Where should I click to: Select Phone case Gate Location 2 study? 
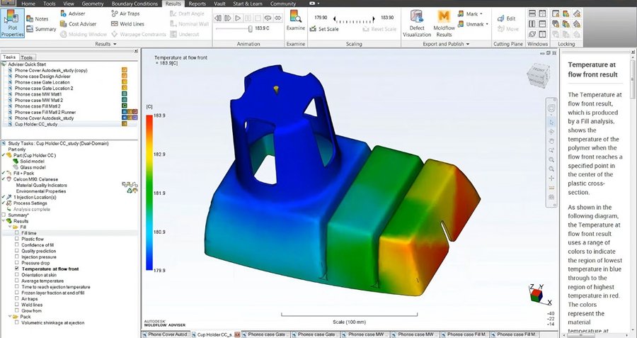click(x=44, y=88)
